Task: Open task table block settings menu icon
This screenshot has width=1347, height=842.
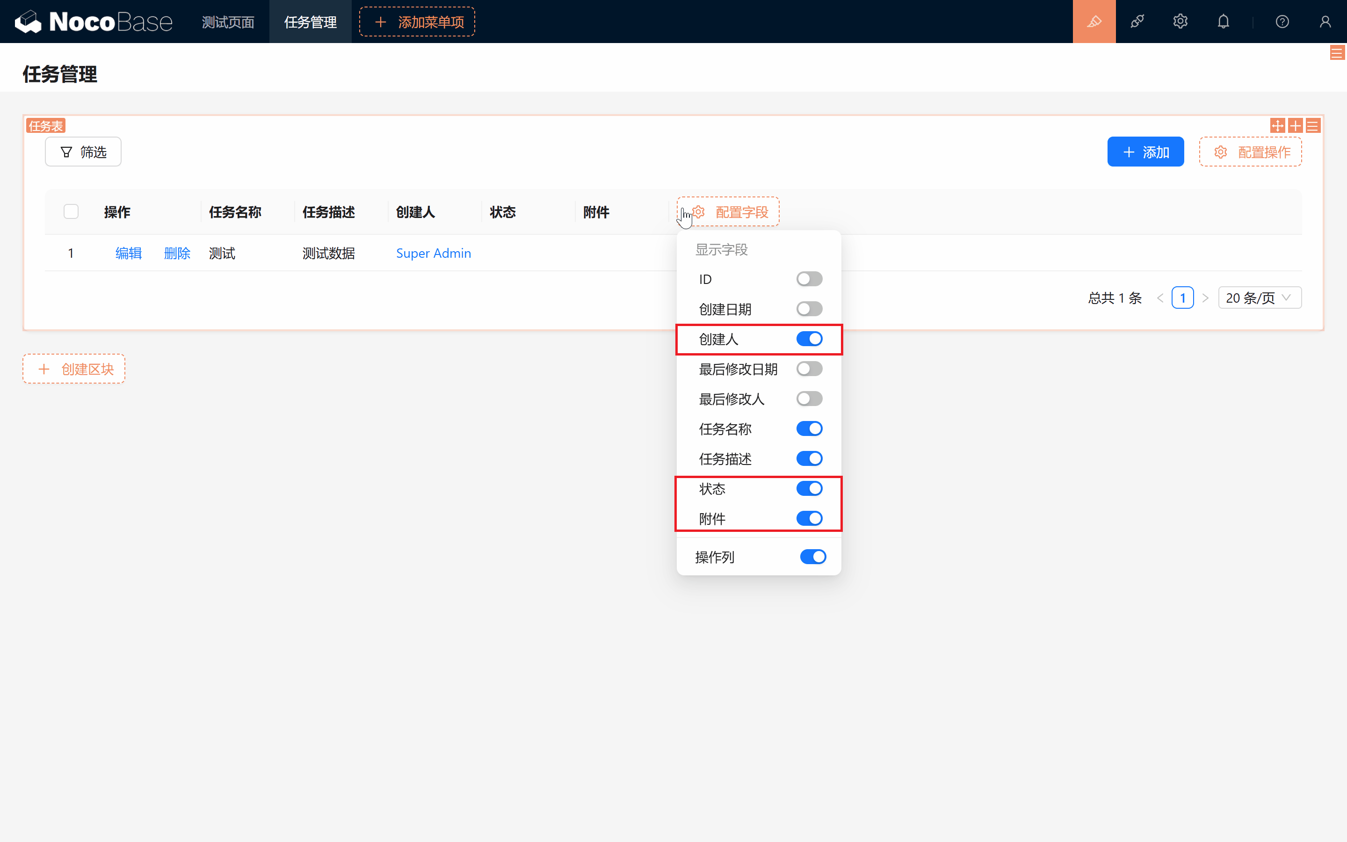Action: [1312, 126]
